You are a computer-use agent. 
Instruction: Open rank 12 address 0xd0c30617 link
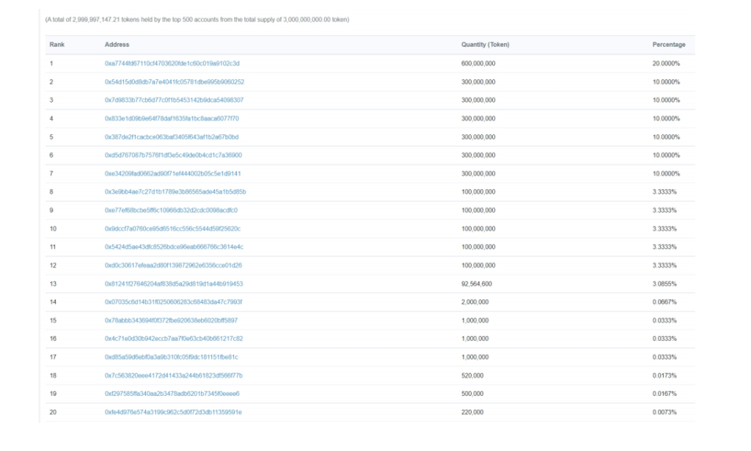click(x=173, y=265)
